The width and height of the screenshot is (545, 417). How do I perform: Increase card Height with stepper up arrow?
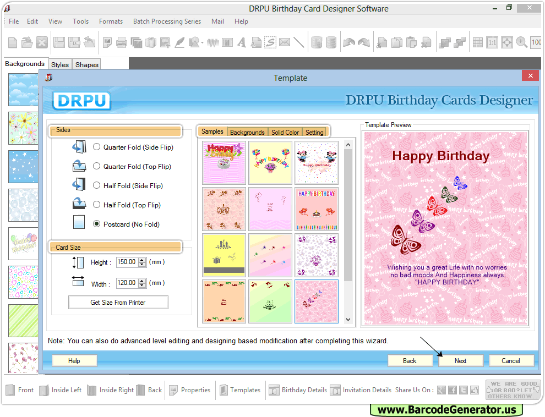pos(142,260)
